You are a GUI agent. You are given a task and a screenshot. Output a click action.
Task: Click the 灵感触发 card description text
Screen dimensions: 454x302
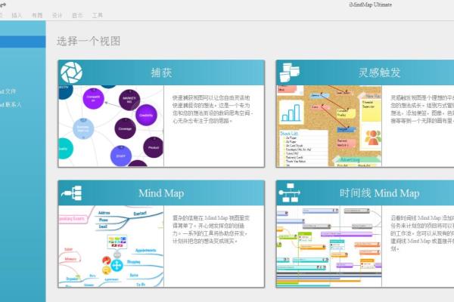pos(422,109)
